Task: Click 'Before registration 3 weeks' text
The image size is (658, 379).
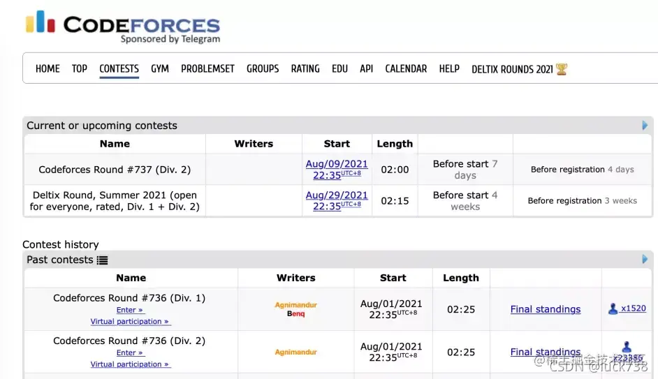Action: (582, 201)
